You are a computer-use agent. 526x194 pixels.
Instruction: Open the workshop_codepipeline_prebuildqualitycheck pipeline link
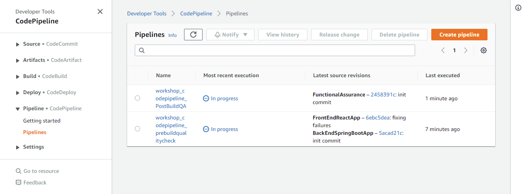pyautogui.click(x=171, y=129)
